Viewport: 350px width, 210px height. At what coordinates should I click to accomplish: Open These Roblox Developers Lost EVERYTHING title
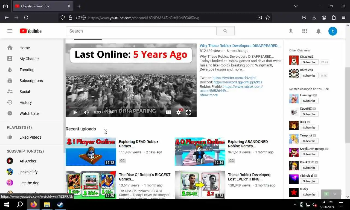(x=250, y=177)
